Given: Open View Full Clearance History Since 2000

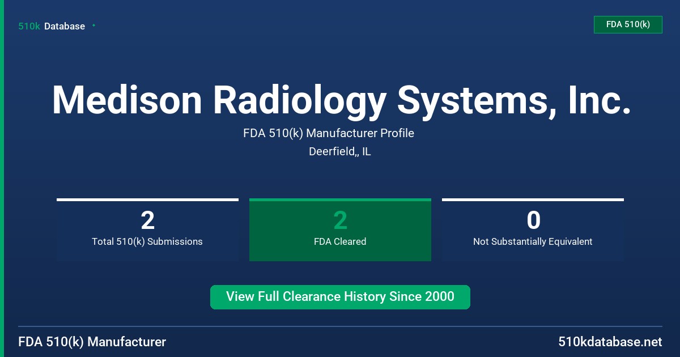Looking at the screenshot, I should [340, 297].
